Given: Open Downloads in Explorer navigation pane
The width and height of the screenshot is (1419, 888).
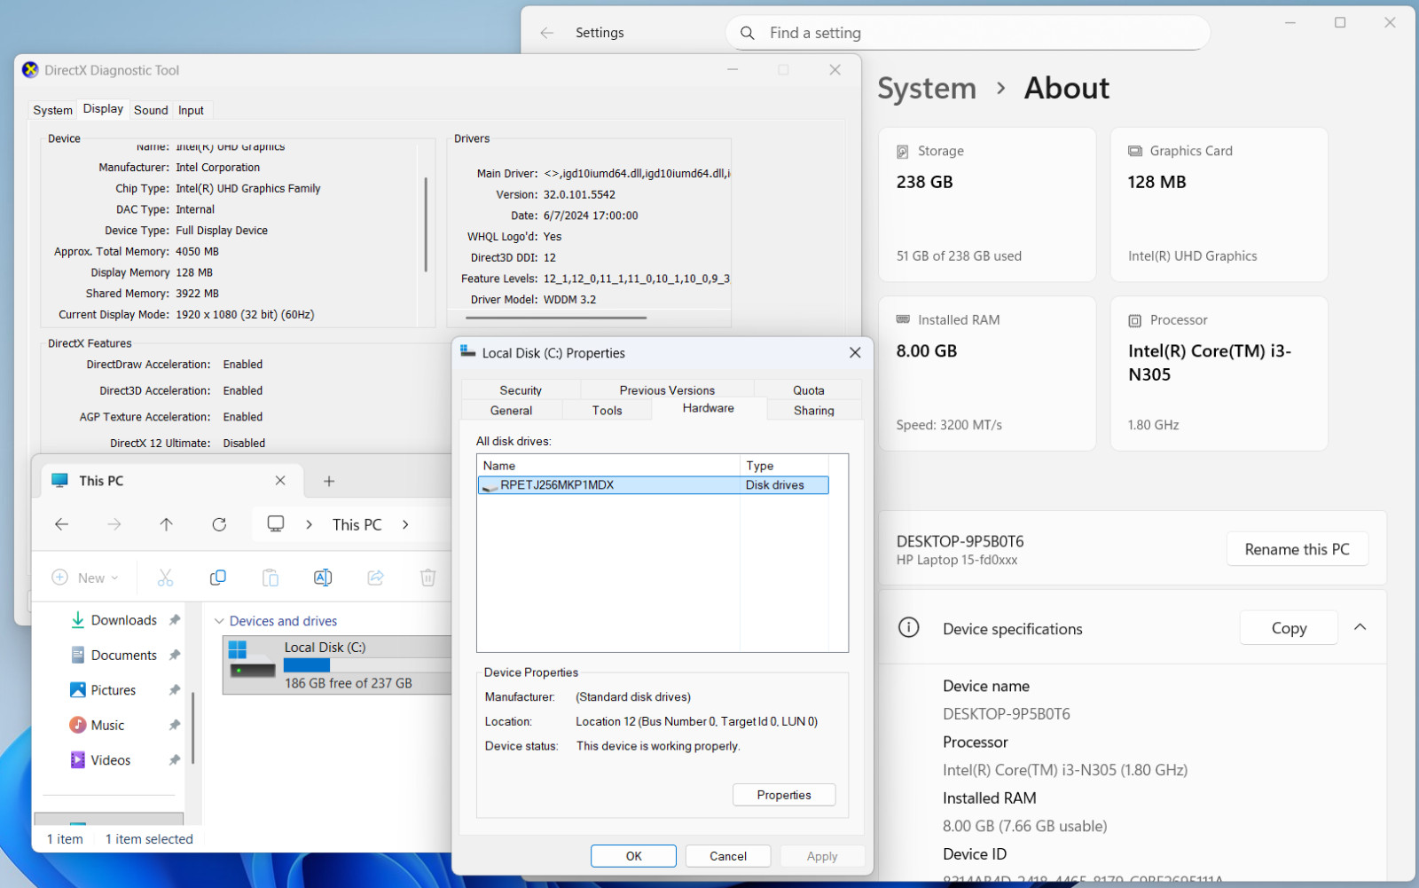Looking at the screenshot, I should point(124,620).
